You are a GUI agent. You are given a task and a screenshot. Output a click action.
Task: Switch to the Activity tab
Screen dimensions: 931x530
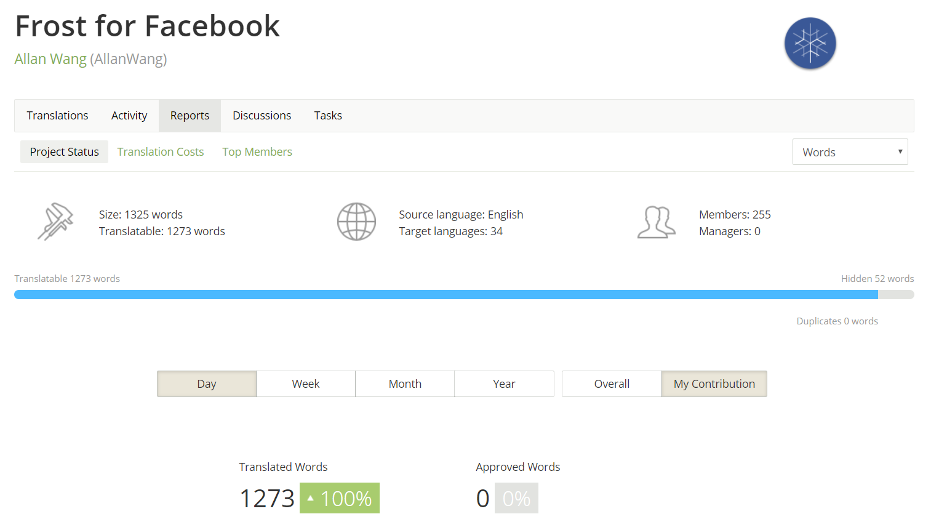(x=129, y=116)
